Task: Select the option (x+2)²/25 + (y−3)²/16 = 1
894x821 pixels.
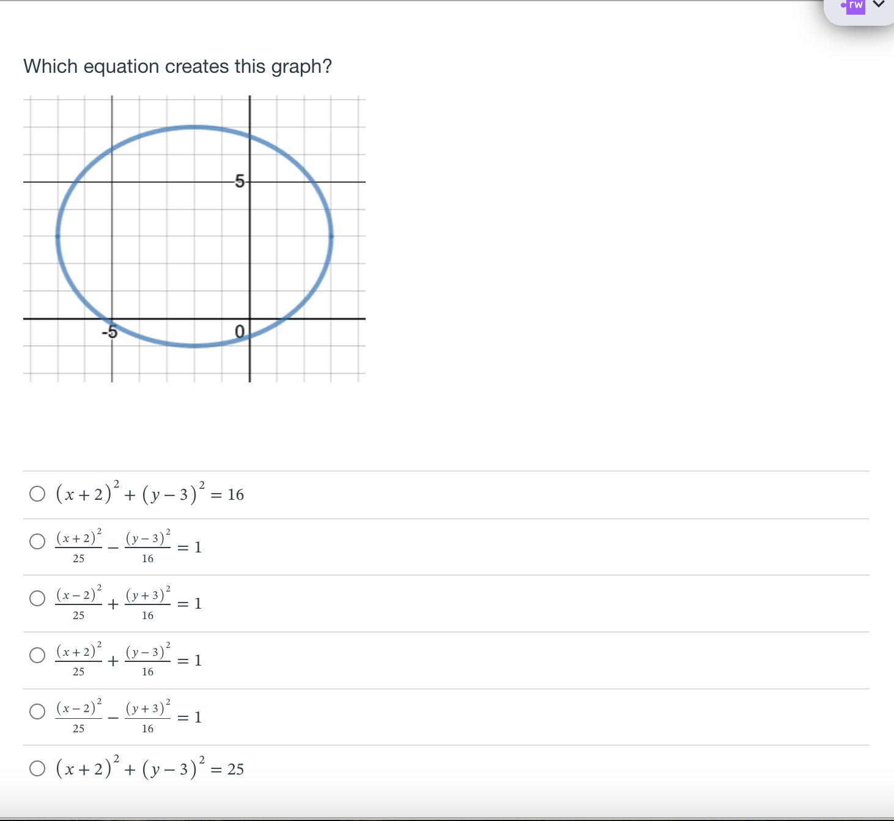Action: point(37,655)
